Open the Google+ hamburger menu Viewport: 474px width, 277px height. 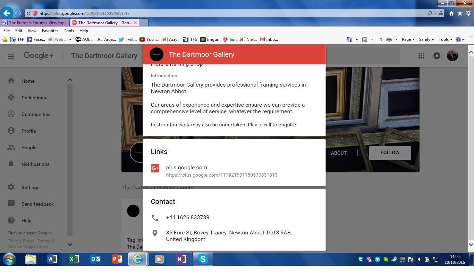tap(11, 56)
